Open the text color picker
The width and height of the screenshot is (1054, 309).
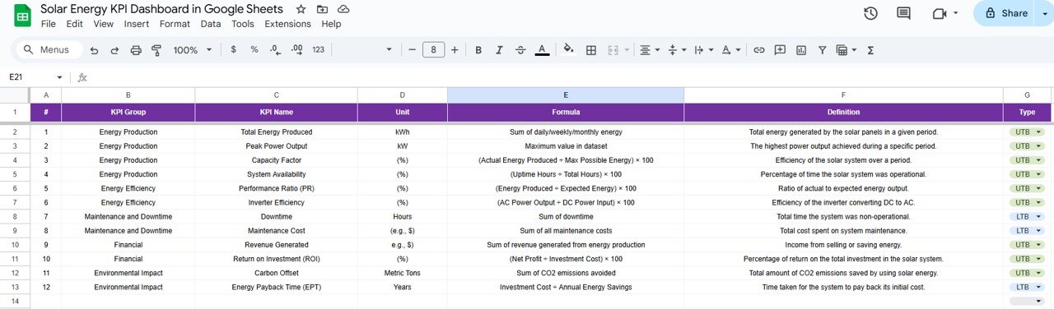coord(542,50)
